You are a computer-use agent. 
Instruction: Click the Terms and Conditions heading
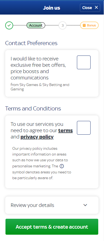(33, 109)
